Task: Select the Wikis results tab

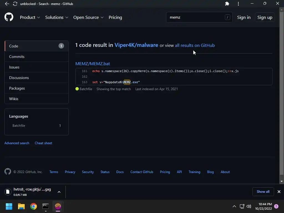Action: [37, 98]
